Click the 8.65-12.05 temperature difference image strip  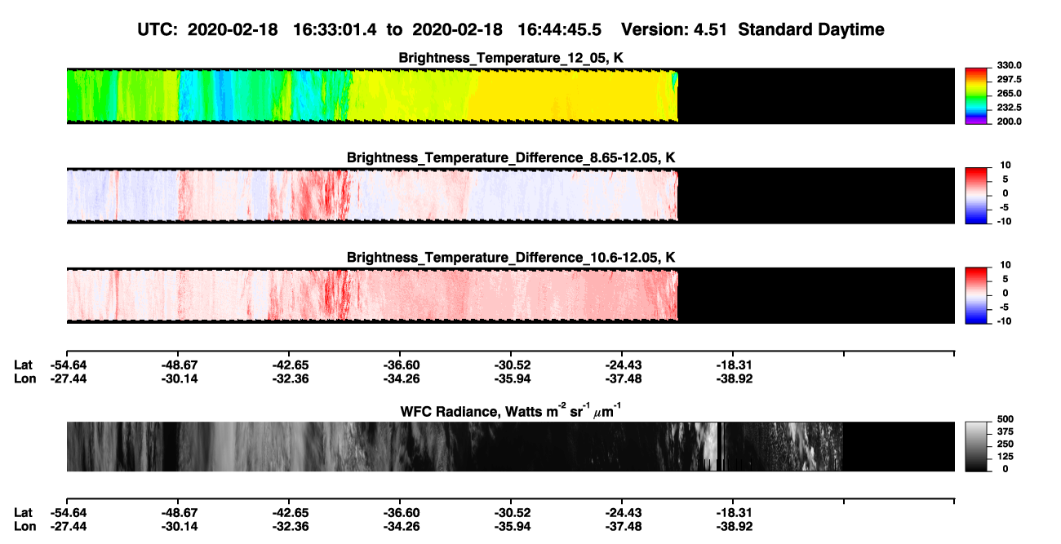click(x=510, y=195)
